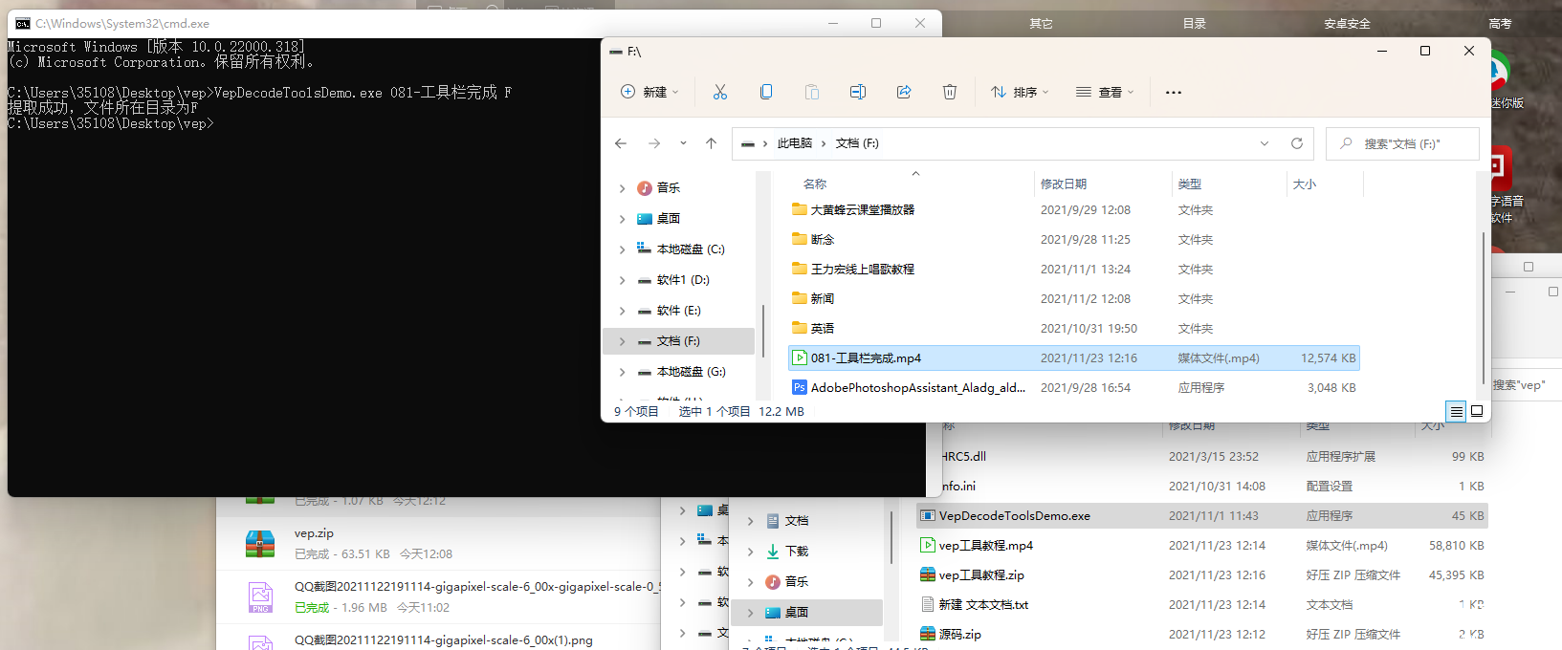Image resolution: width=1562 pixels, height=650 pixels.
Task: Expand 软件 (E:) in navigation tree
Action: (623, 311)
